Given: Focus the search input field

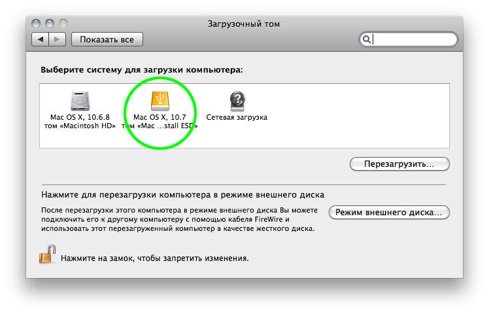Looking at the screenshot, I should [x=412, y=40].
